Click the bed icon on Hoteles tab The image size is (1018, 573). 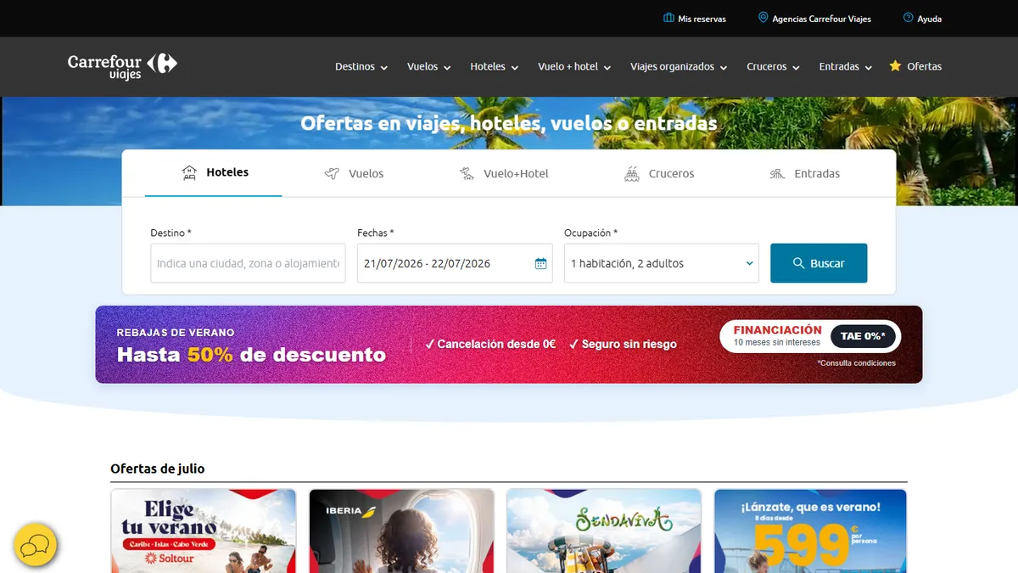[189, 172]
